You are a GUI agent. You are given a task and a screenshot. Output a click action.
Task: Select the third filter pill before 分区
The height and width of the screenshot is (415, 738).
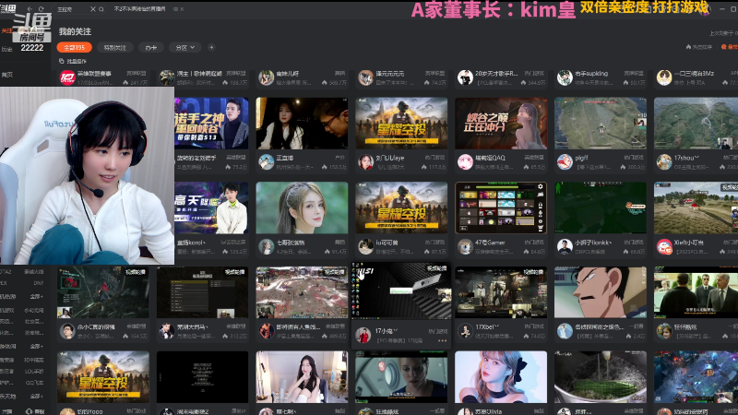150,48
